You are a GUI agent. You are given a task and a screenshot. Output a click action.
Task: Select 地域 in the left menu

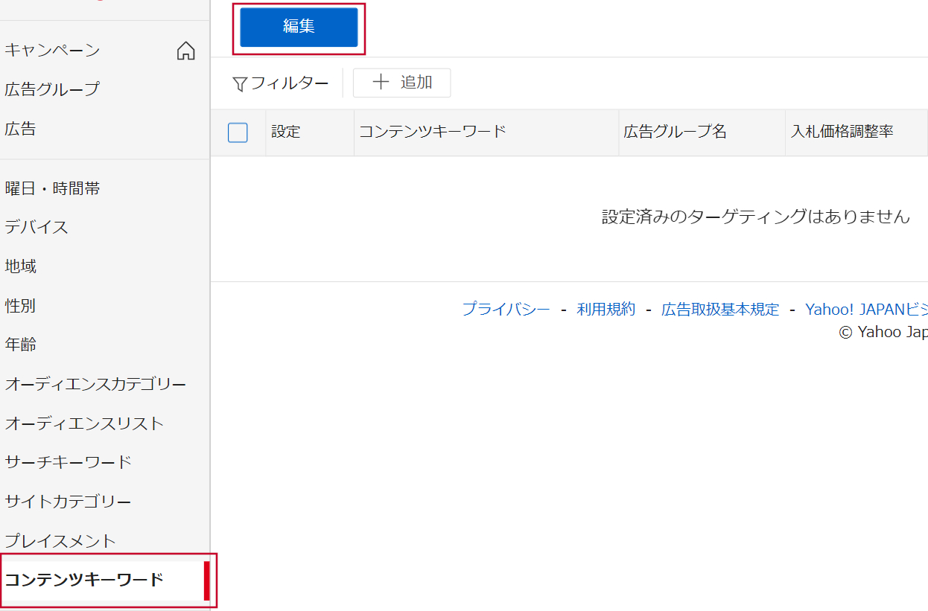pos(21,266)
